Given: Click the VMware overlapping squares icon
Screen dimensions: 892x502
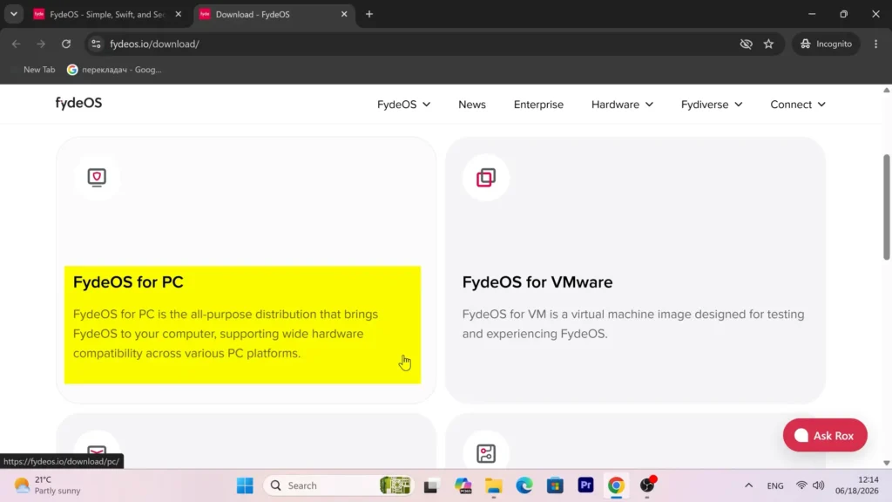Looking at the screenshot, I should [486, 178].
